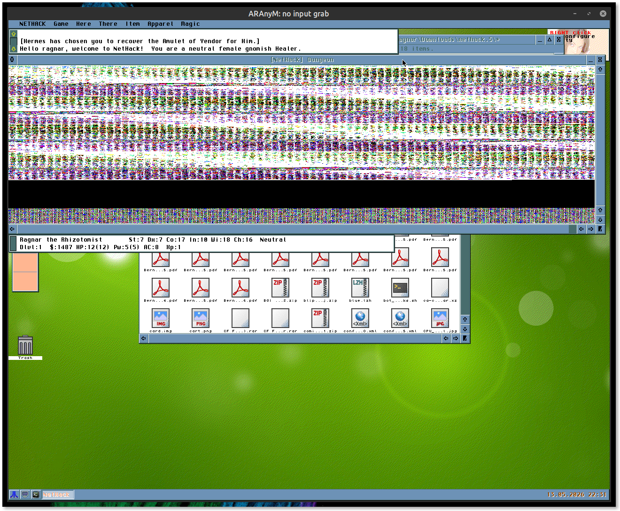The width and height of the screenshot is (620, 511).
Task: Open the Bern...4.pdf file icon
Action: point(161,288)
